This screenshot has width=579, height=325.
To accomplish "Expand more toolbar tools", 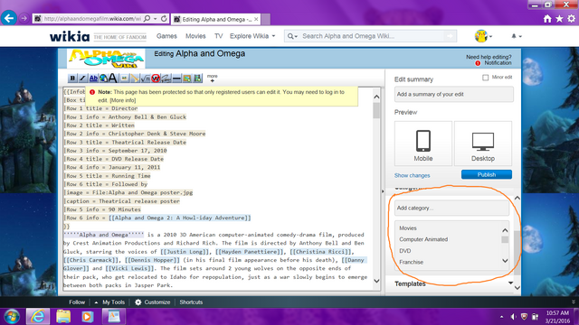I will [x=213, y=78].
